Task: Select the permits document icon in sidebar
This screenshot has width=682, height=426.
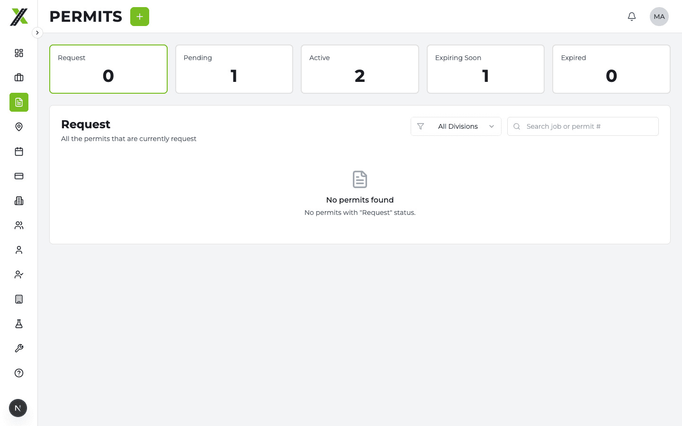Action: [19, 102]
